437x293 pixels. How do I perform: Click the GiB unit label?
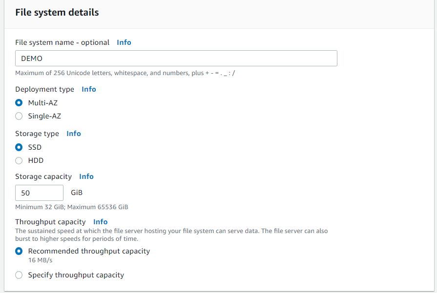pos(77,193)
